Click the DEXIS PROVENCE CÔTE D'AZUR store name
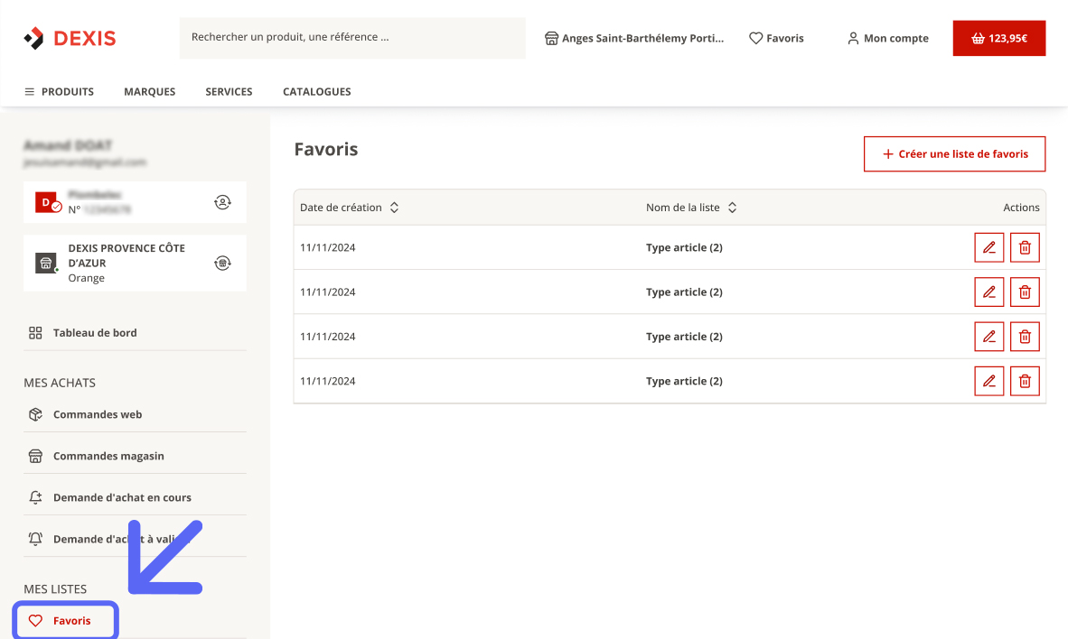The height and width of the screenshot is (639, 1068). pyautogui.click(x=126, y=255)
